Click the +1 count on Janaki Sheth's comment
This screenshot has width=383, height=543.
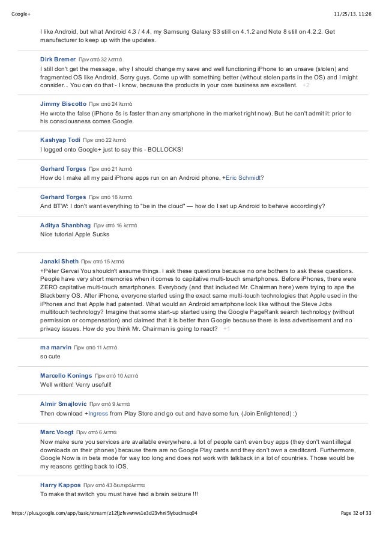226,329
